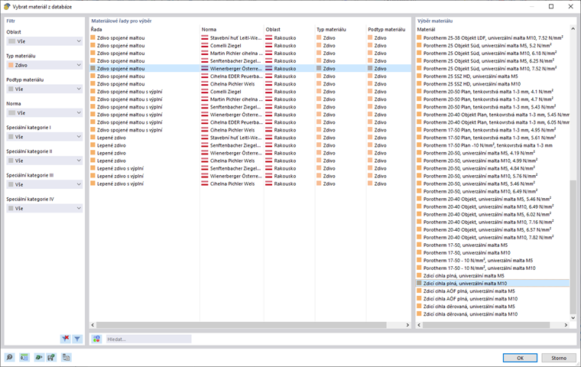Click the orange icon of Zdicí cihla plná M5
The width and height of the screenshot is (581, 367).
(420, 275)
